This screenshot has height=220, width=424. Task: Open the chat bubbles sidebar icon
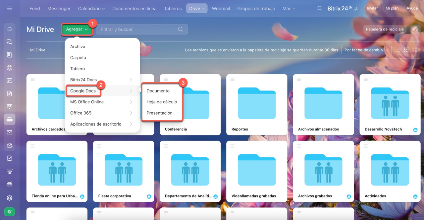(x=10, y=42)
